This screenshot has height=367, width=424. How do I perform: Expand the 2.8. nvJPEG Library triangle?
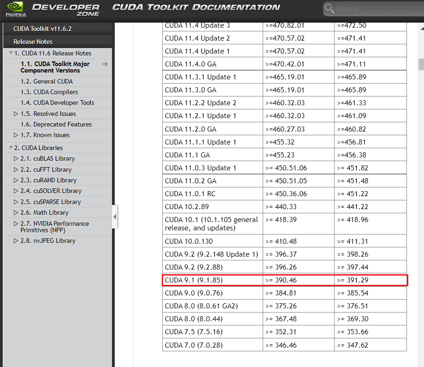16,241
